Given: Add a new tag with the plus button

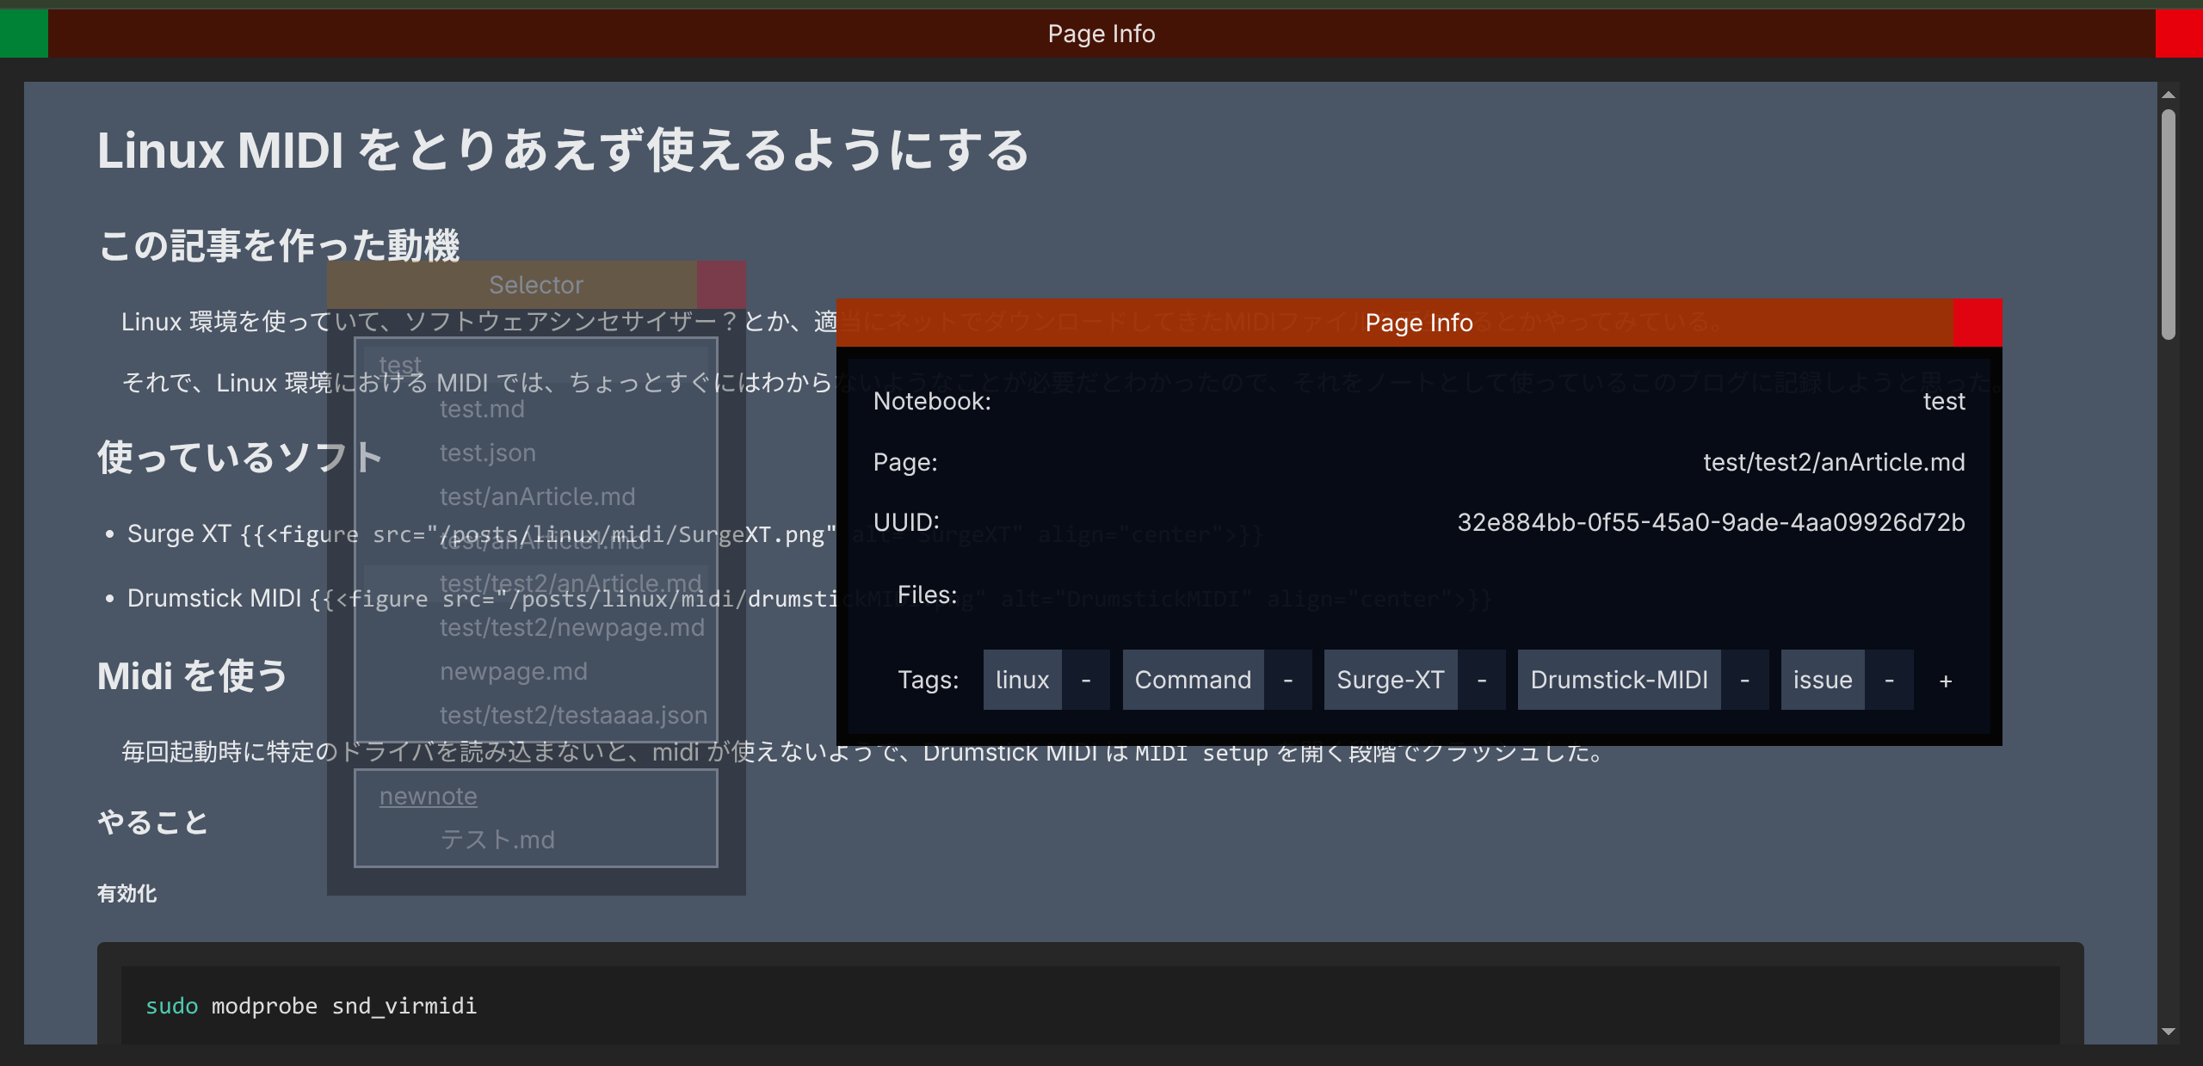Looking at the screenshot, I should (1946, 680).
